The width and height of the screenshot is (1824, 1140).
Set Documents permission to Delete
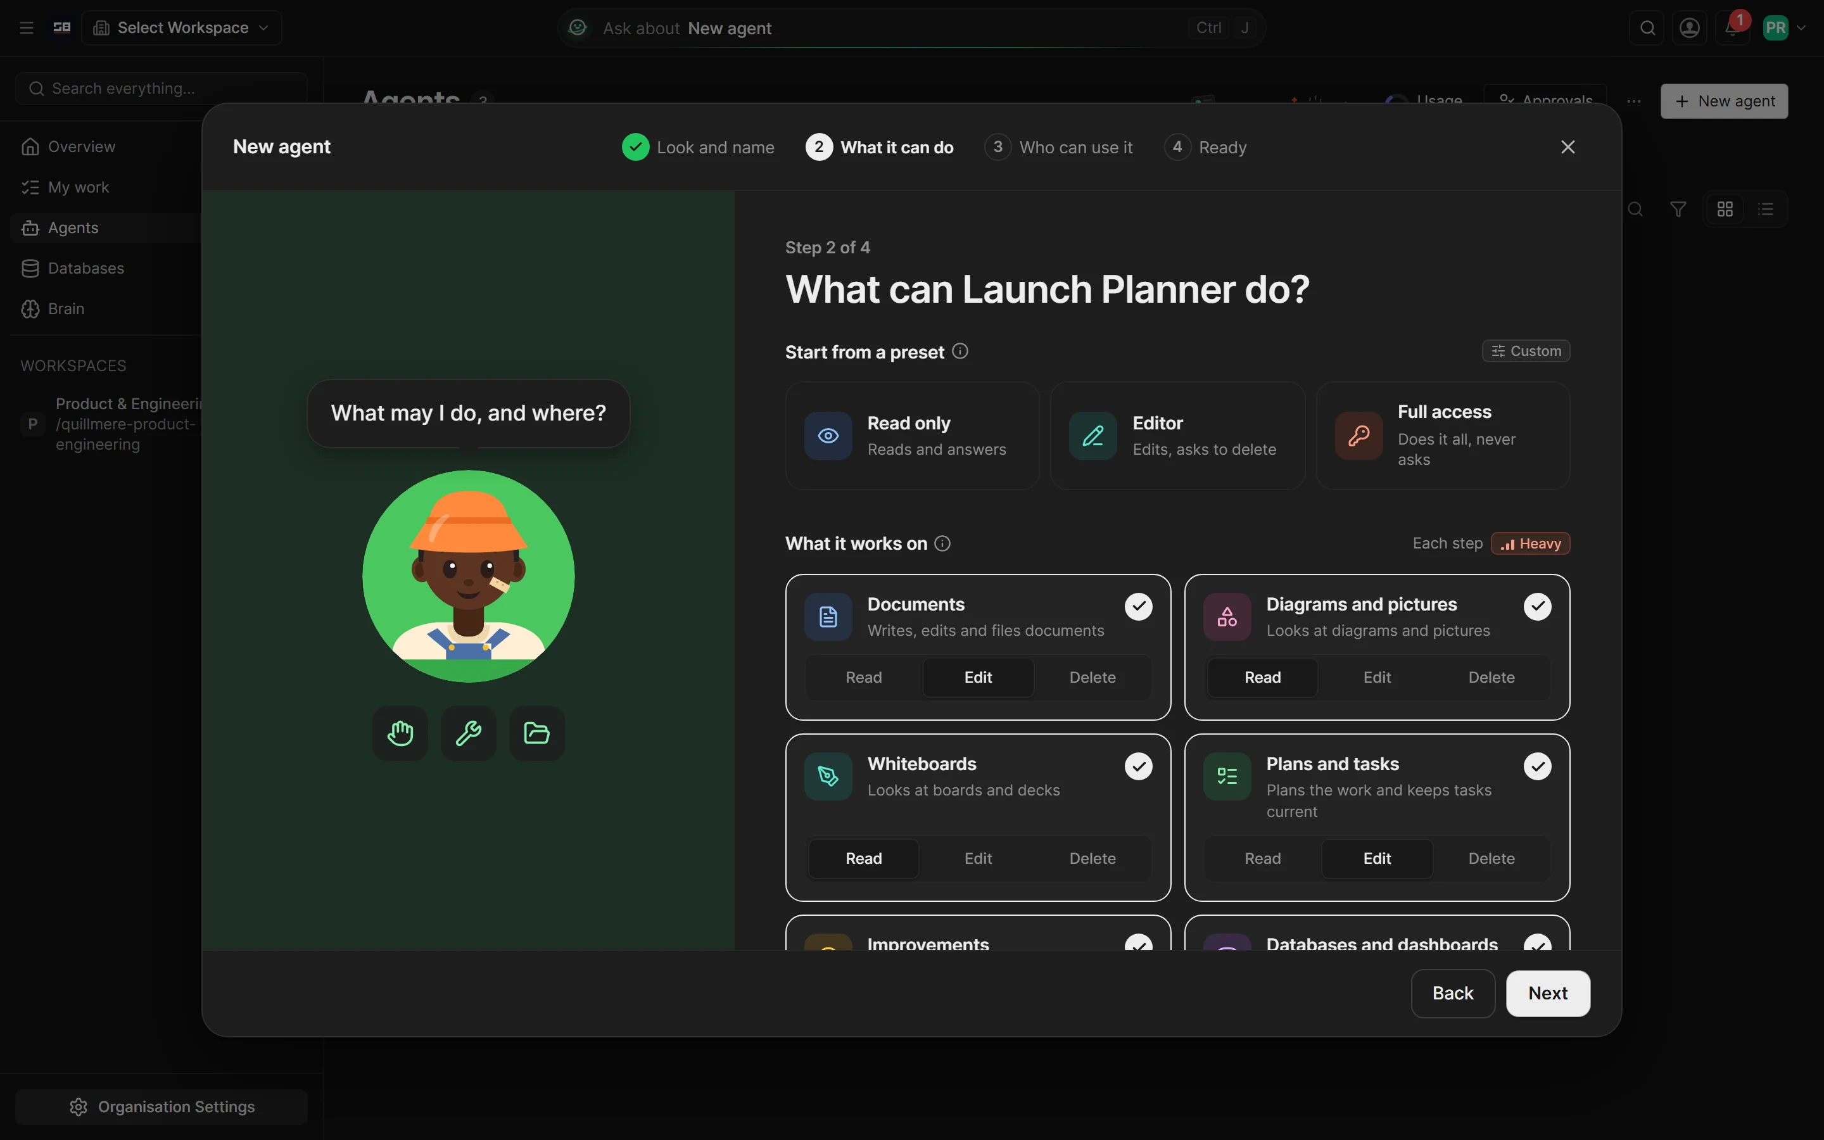[1092, 677]
